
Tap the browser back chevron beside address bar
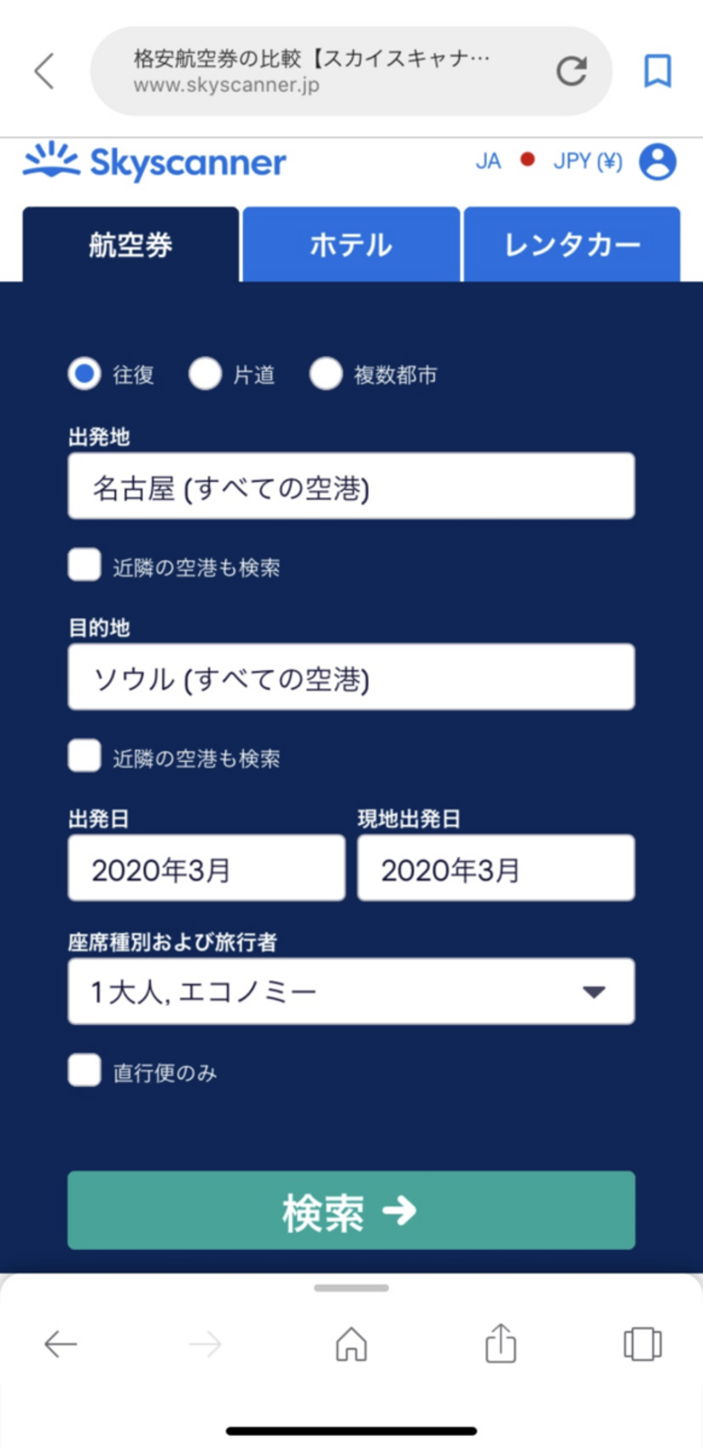click(45, 71)
